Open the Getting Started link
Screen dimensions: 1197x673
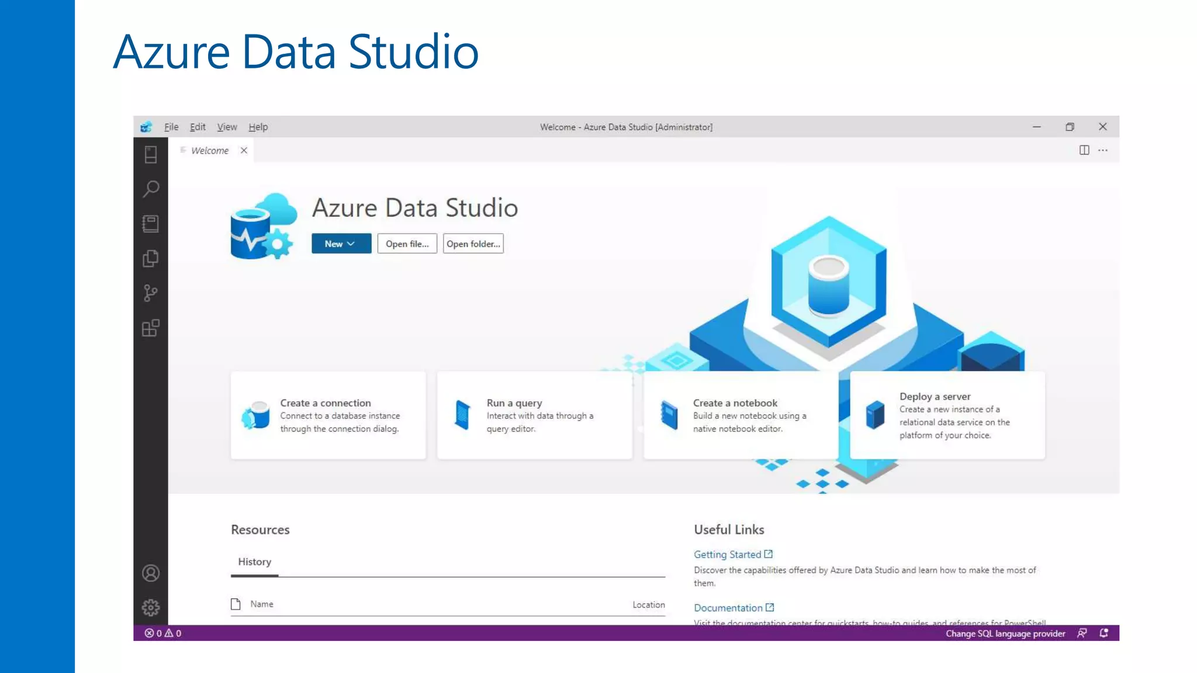[727, 554]
